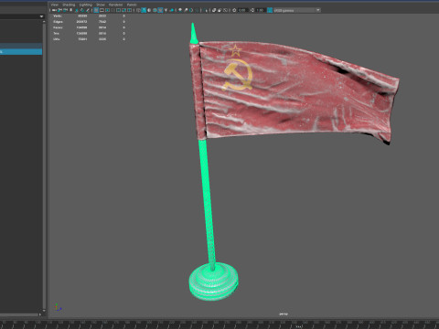439x329 pixels.
Task: Select the highlighted blue row in left panel
Action: (21, 52)
